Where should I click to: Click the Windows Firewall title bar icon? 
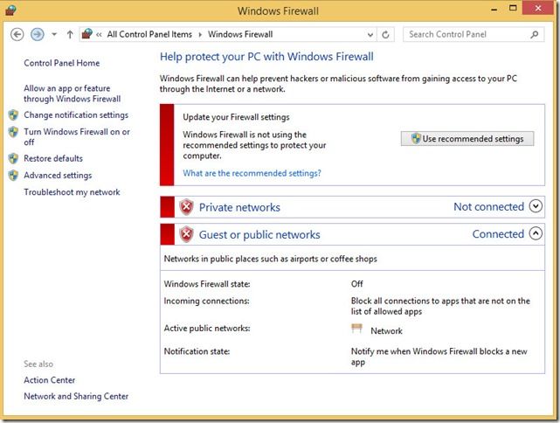pyautogui.click(x=10, y=10)
